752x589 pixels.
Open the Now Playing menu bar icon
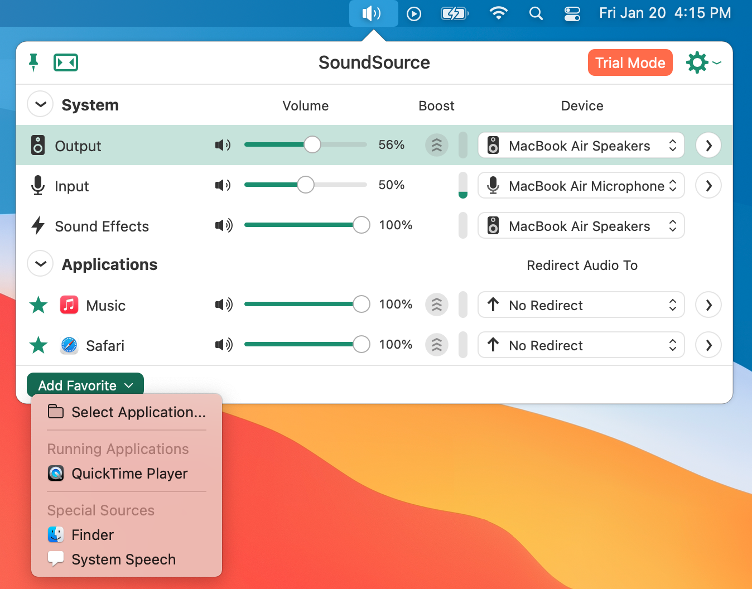(414, 13)
